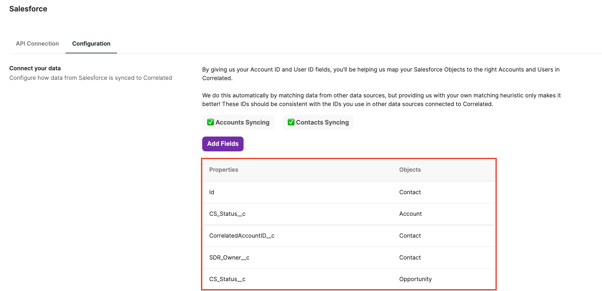The width and height of the screenshot is (602, 291).
Task: Click the Add Fields button
Action: tap(223, 144)
